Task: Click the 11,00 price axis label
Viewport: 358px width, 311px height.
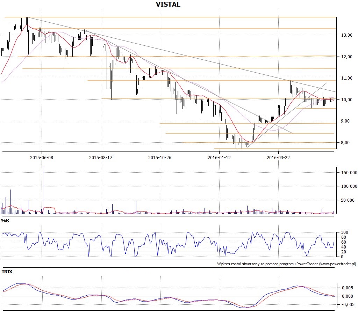Action: coord(347,78)
